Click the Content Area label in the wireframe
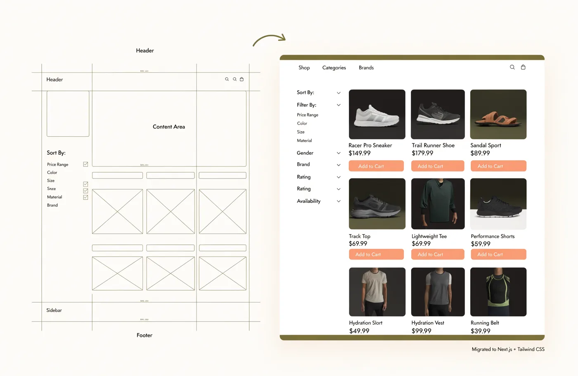The height and width of the screenshot is (376, 578). [169, 127]
